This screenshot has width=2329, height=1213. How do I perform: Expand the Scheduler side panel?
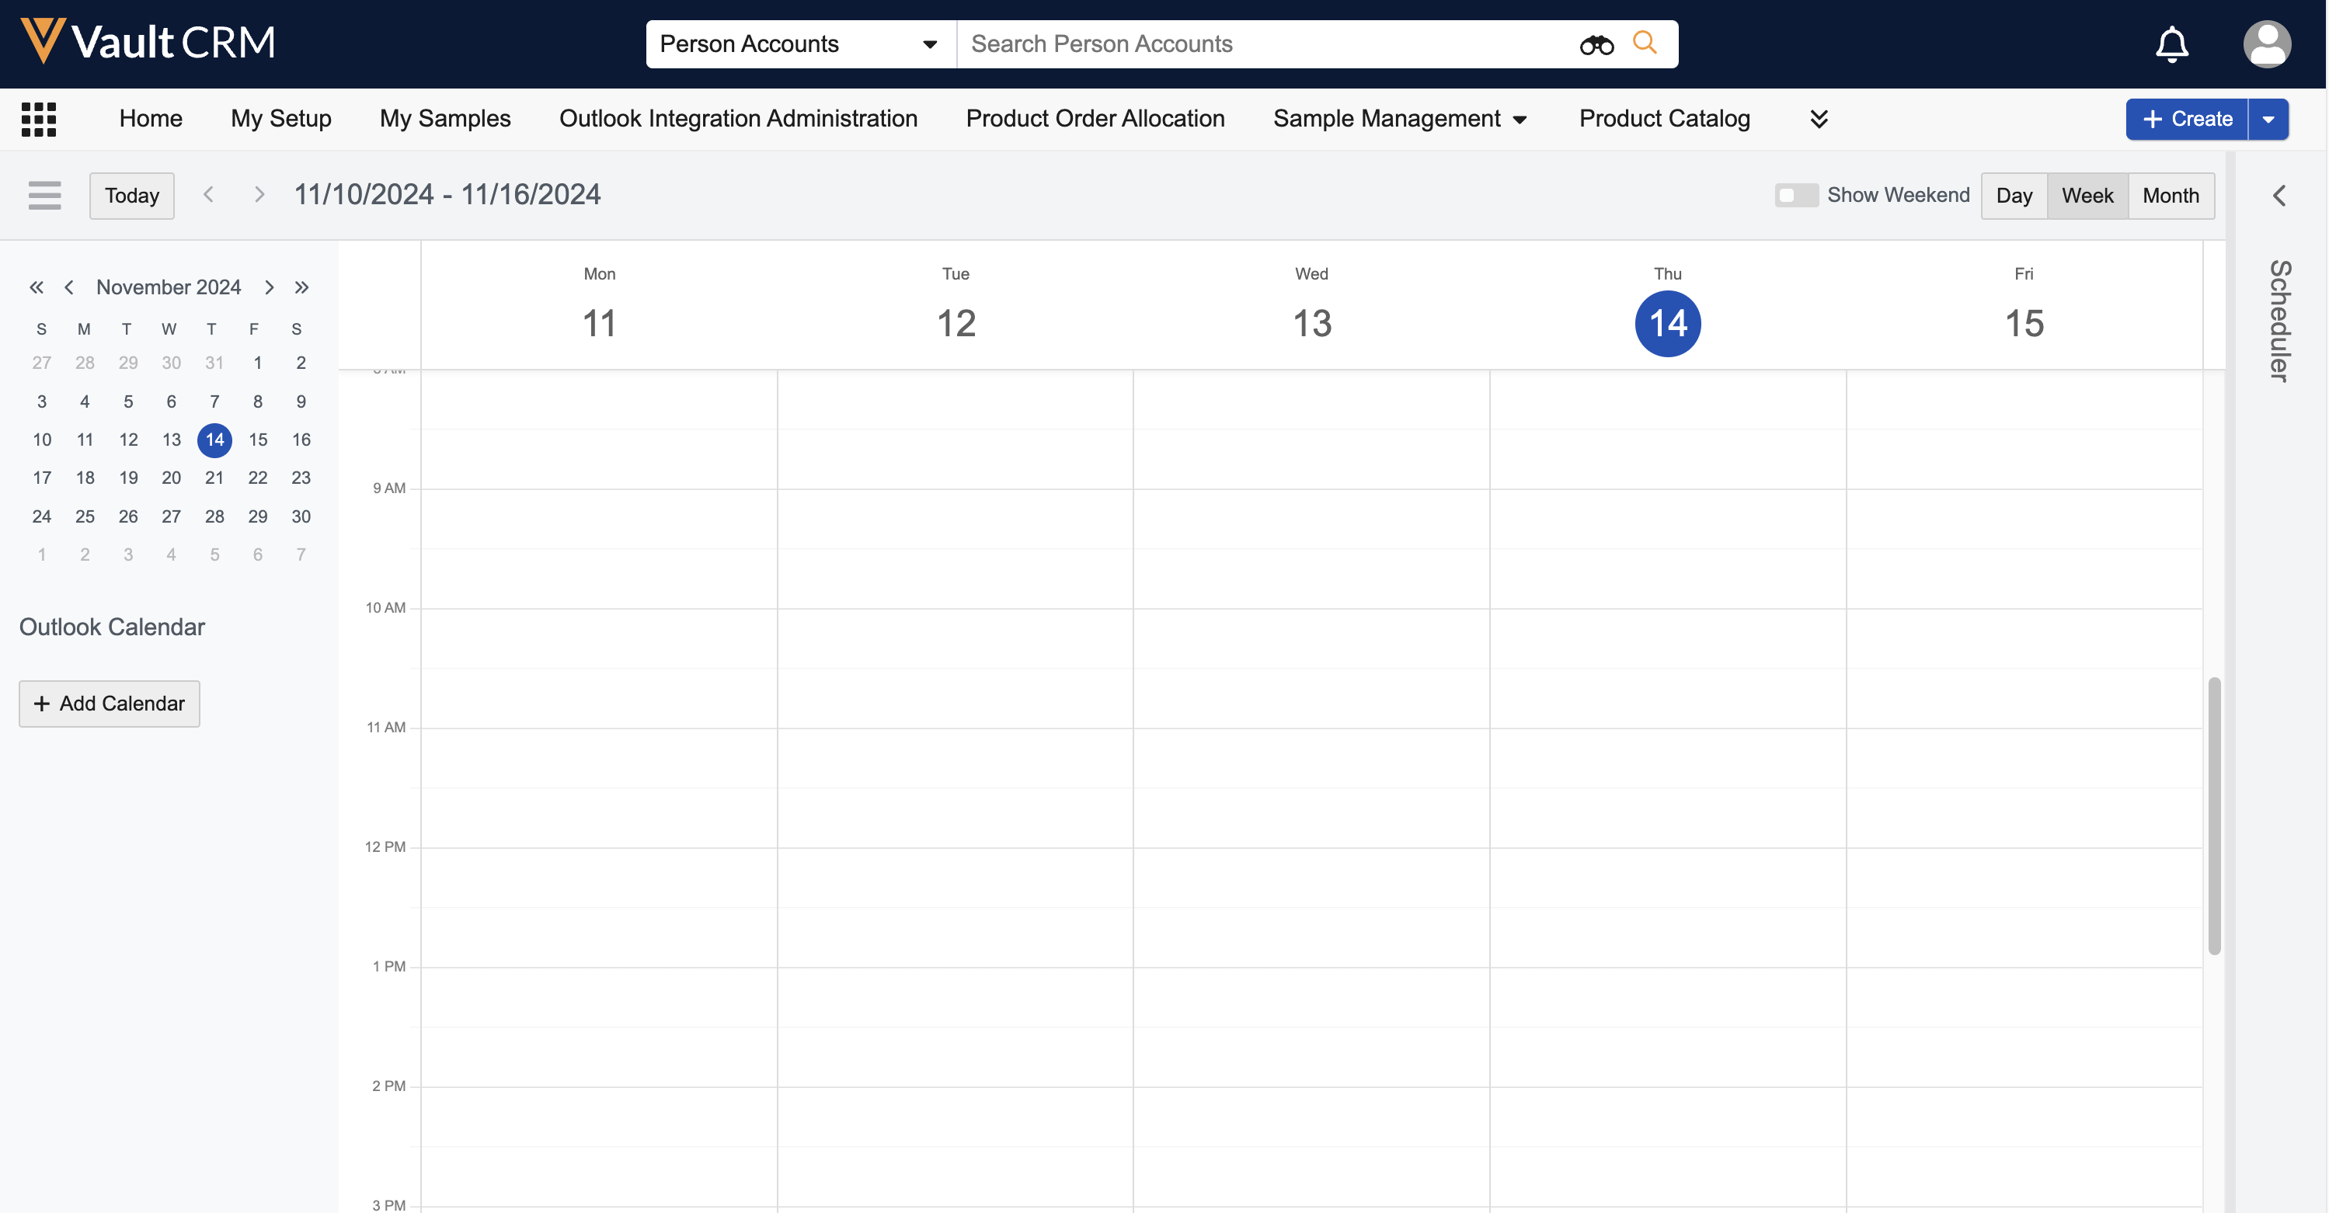point(2279,195)
